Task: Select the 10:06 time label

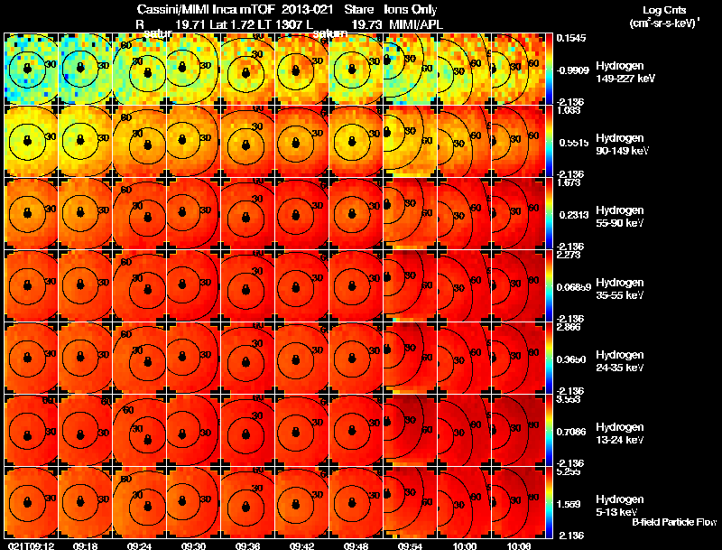Action: tap(518, 545)
